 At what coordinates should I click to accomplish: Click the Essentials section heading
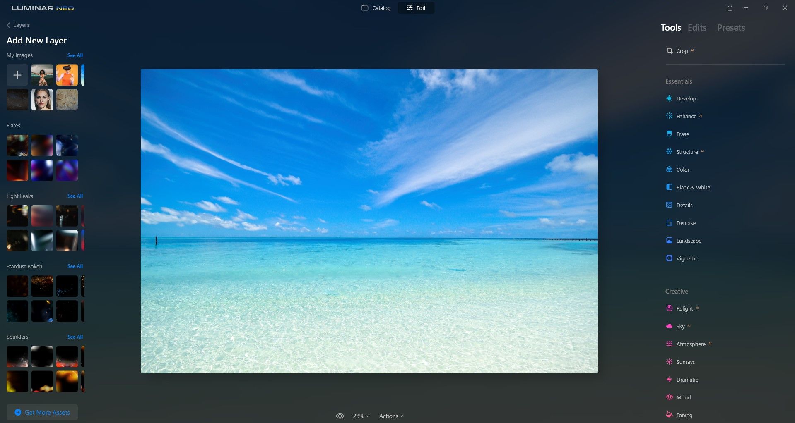[679, 81]
